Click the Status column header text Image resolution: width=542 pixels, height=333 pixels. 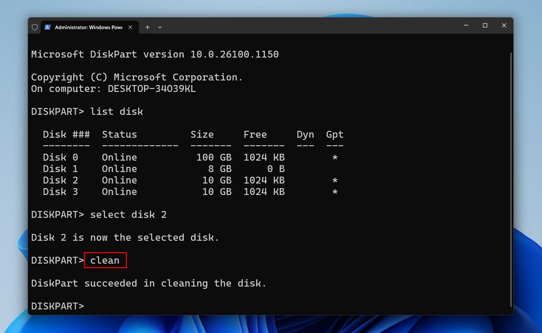[x=119, y=134]
